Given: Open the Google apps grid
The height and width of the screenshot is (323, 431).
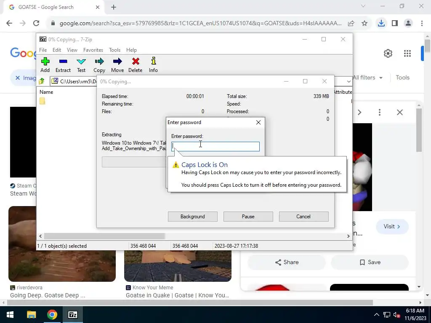Looking at the screenshot, I should point(407,53).
